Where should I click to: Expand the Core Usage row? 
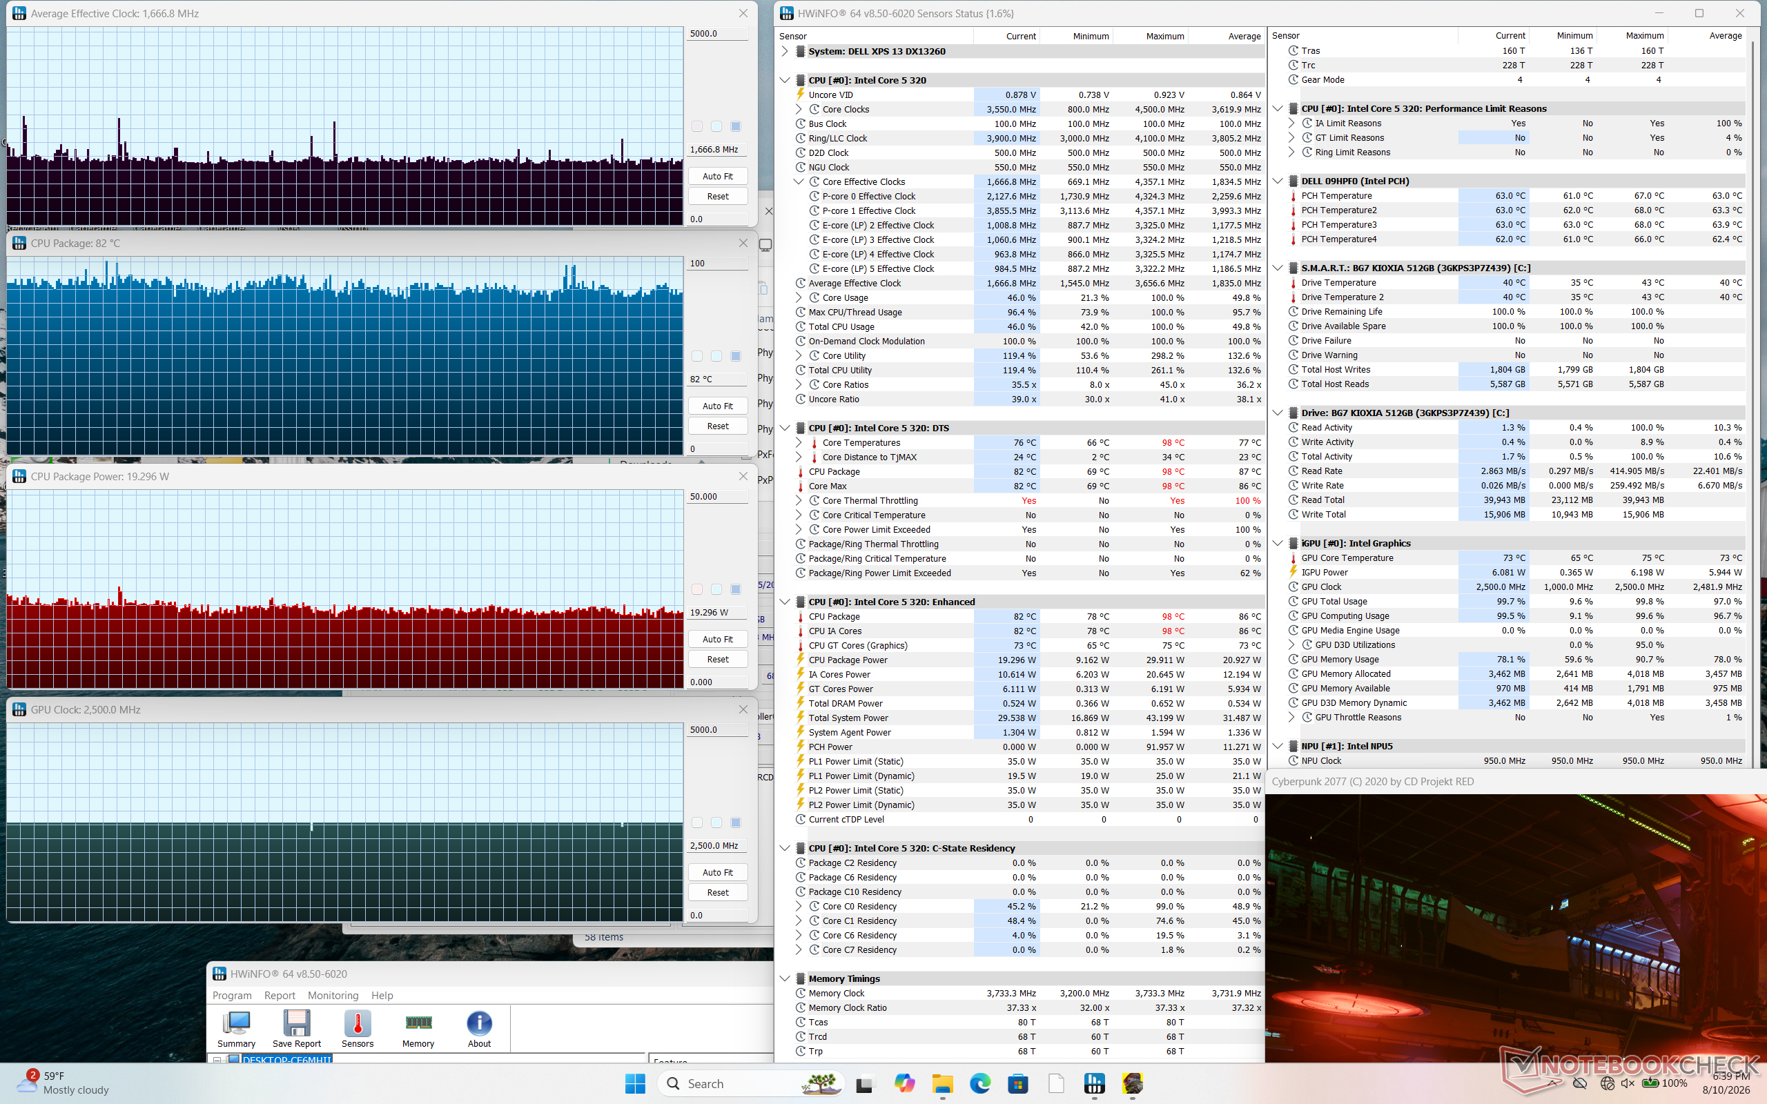799,298
